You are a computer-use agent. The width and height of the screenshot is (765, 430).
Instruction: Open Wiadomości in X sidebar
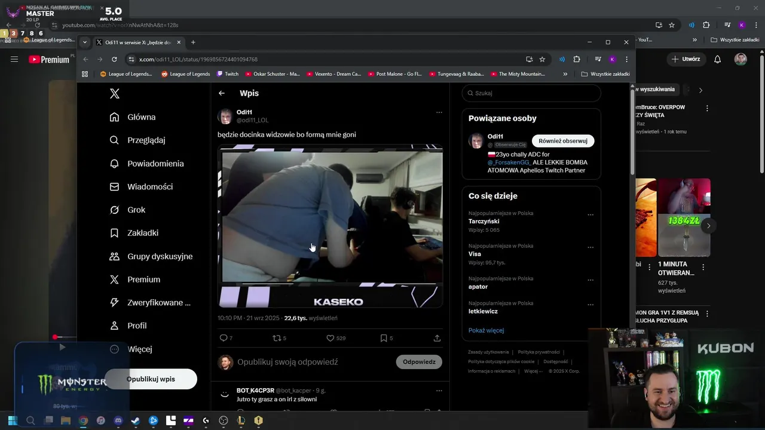141,187
